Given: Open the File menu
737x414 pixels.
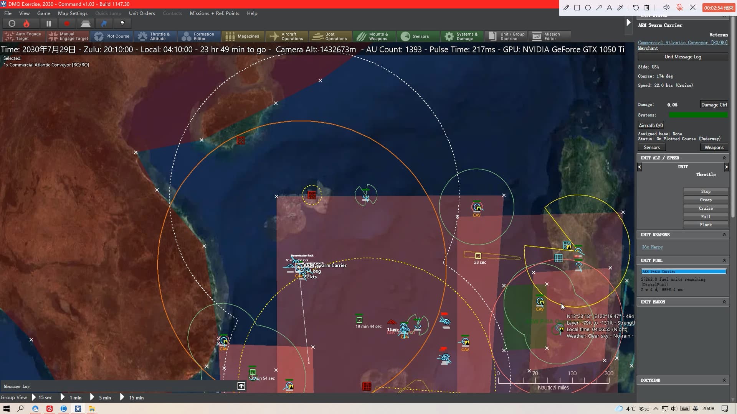Looking at the screenshot, I should click(8, 13).
